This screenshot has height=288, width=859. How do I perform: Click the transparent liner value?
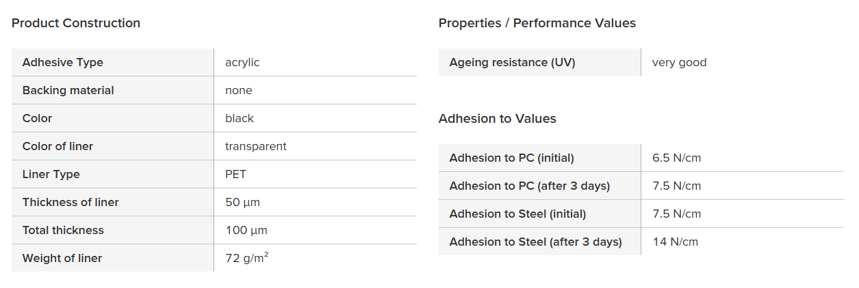pyautogui.click(x=256, y=146)
